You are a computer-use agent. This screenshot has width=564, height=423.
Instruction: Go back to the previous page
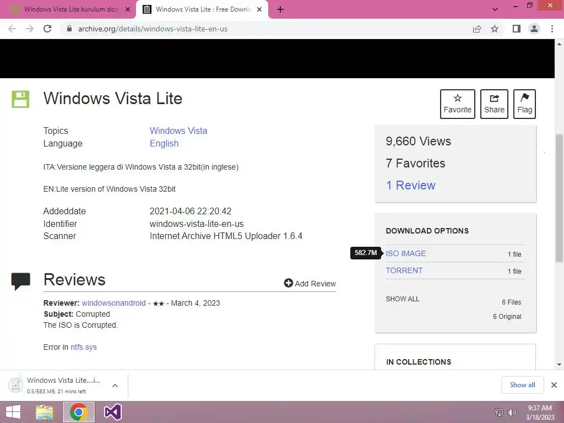(x=12, y=29)
